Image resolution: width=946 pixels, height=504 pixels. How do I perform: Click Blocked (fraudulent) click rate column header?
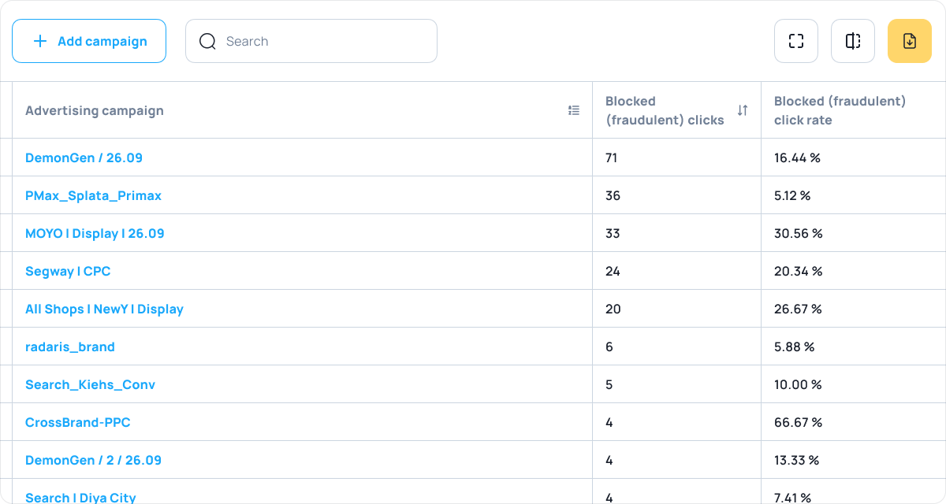pyautogui.click(x=840, y=110)
